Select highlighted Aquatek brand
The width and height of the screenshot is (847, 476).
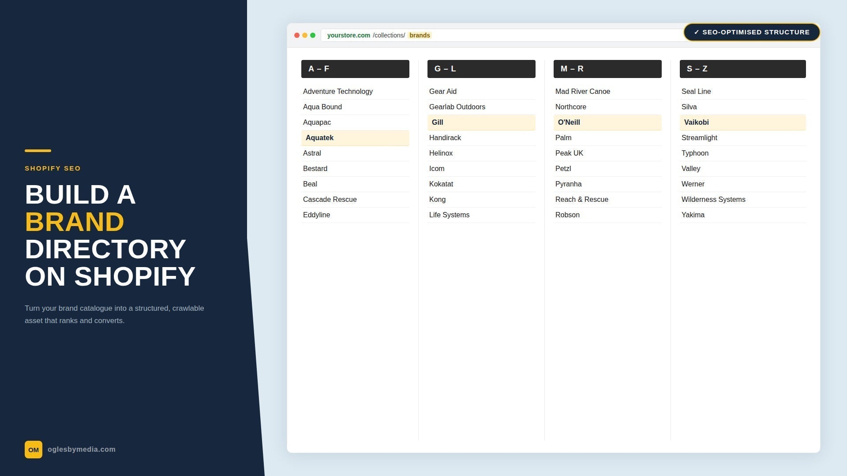355,138
